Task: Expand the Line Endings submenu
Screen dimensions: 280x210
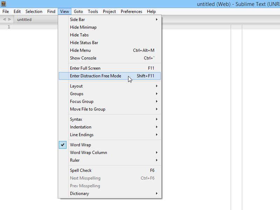Action: pos(110,135)
